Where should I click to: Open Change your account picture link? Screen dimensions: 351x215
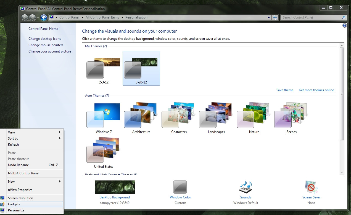point(50,51)
